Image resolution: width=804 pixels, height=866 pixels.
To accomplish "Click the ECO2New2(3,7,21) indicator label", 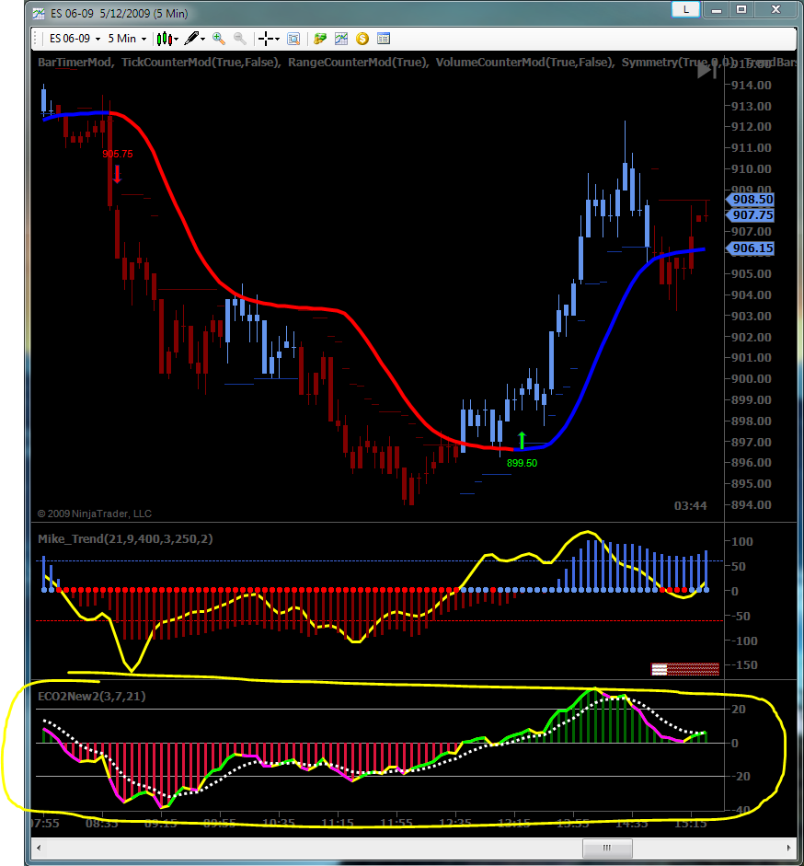I will pyautogui.click(x=92, y=696).
